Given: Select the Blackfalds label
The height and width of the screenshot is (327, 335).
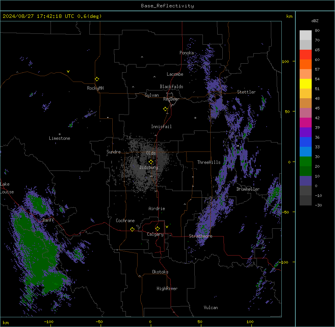Looking at the screenshot, I should 171,87.
